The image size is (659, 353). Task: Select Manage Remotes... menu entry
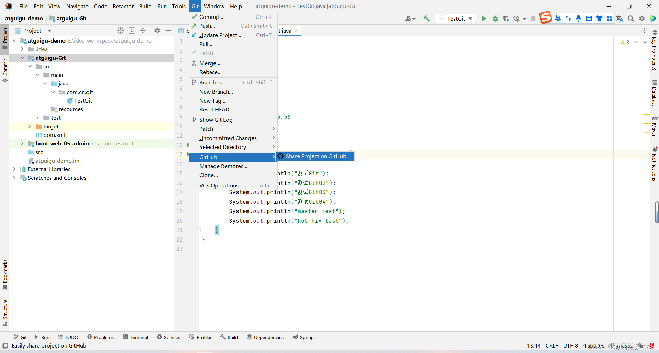click(233, 166)
